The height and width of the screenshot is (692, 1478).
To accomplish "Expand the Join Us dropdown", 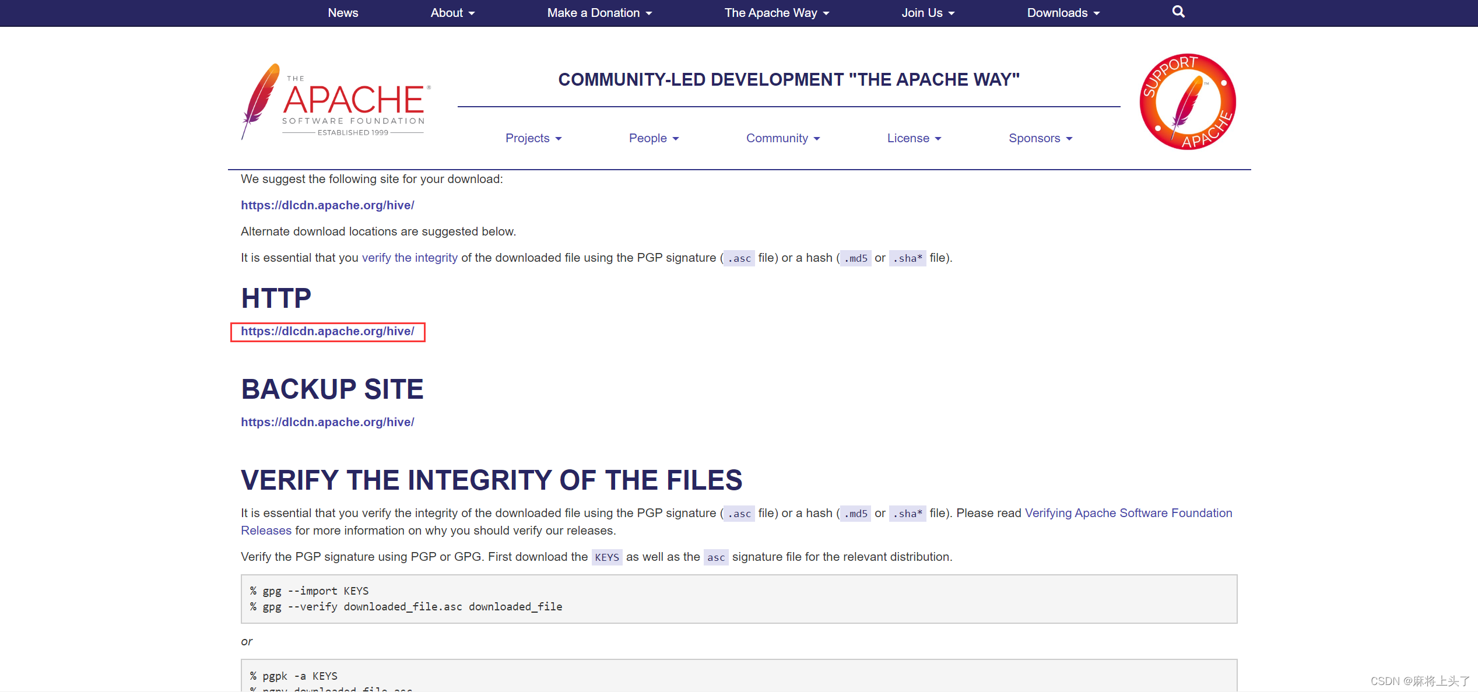I will click(927, 13).
